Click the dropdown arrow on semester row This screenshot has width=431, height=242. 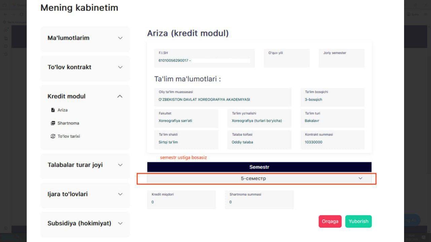pos(360,178)
